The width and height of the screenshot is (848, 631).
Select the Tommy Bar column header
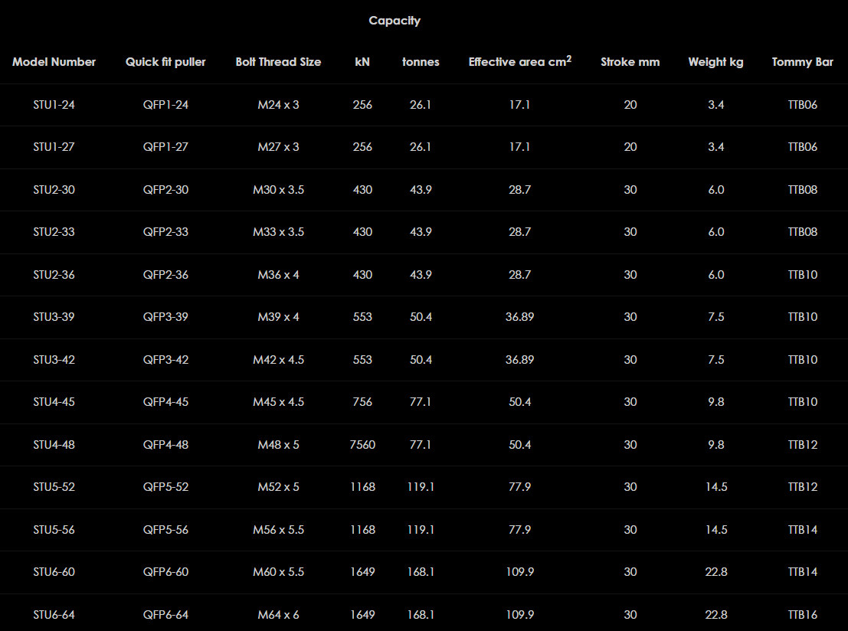pyautogui.click(x=802, y=62)
